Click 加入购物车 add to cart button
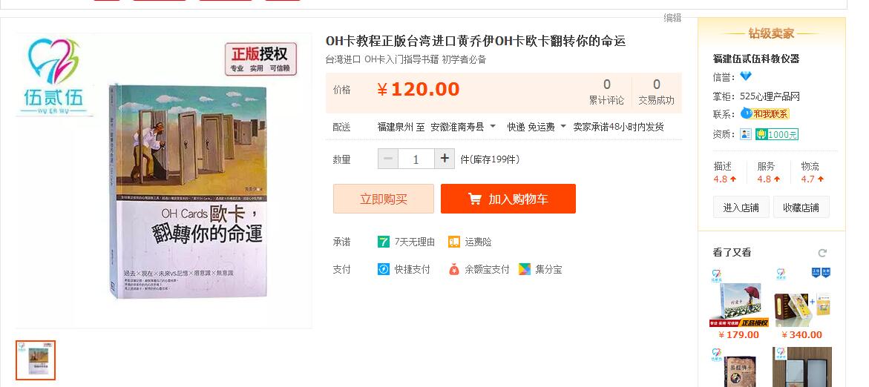Image resolution: width=869 pixels, height=387 pixels. [x=508, y=199]
